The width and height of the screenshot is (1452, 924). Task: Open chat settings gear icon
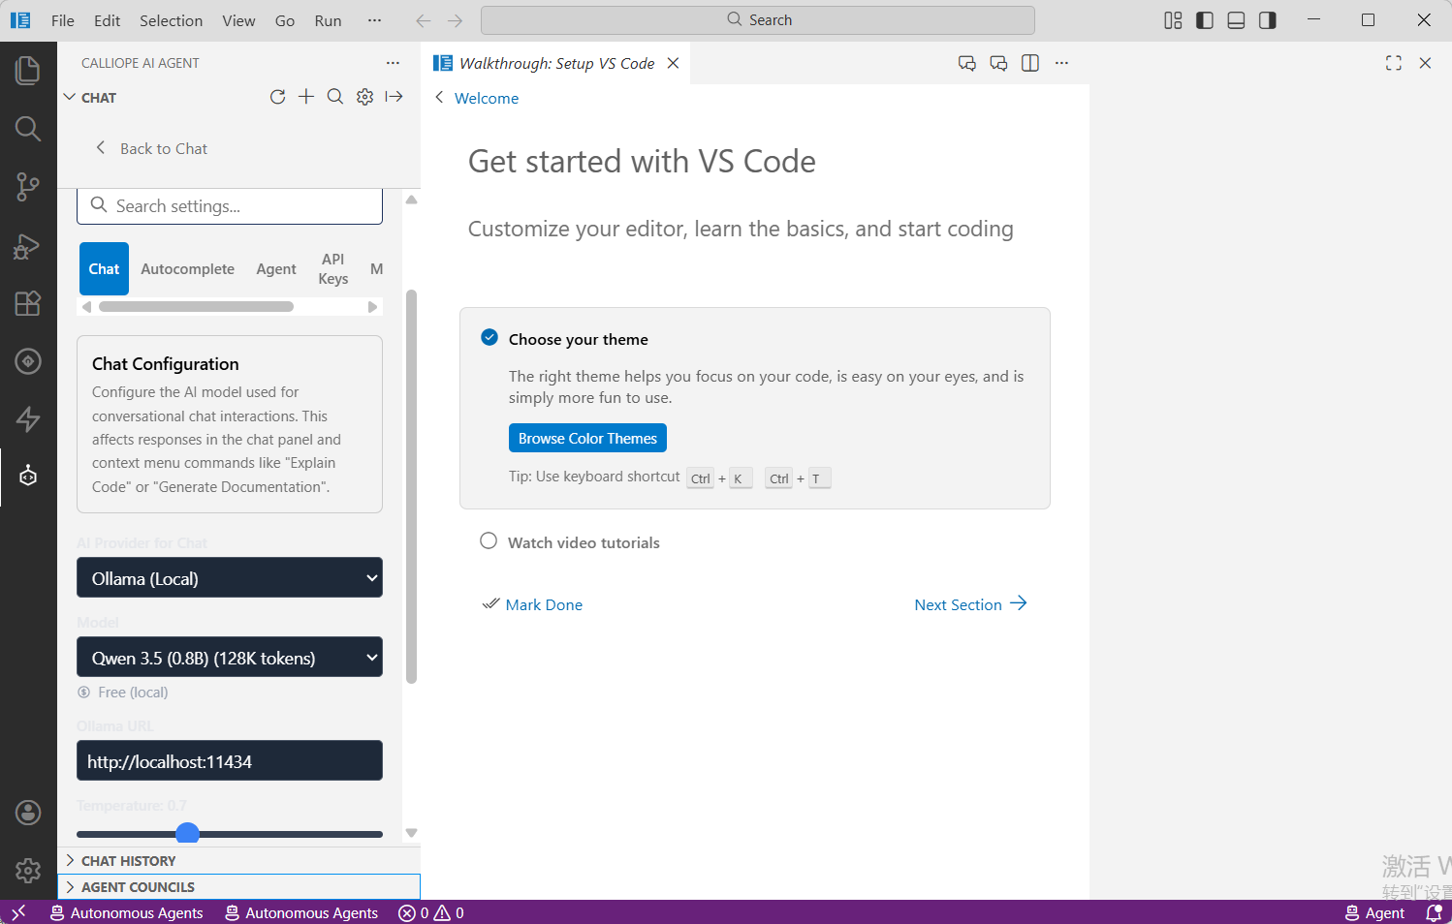pyautogui.click(x=364, y=97)
